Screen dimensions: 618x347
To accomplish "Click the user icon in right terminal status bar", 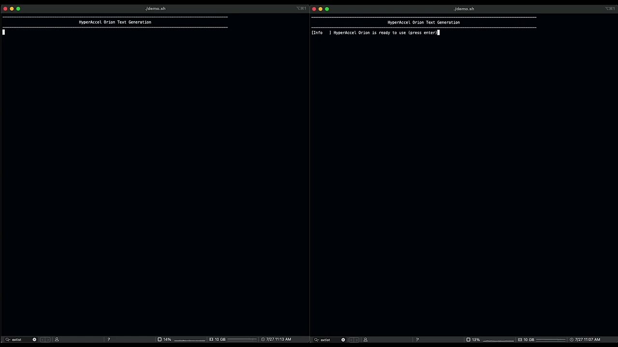I will (365, 339).
